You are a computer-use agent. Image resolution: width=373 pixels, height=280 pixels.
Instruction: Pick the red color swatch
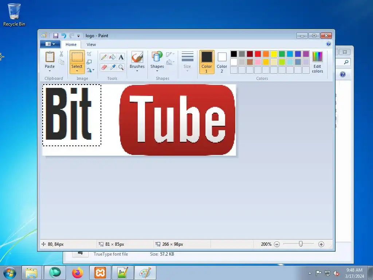point(258,54)
